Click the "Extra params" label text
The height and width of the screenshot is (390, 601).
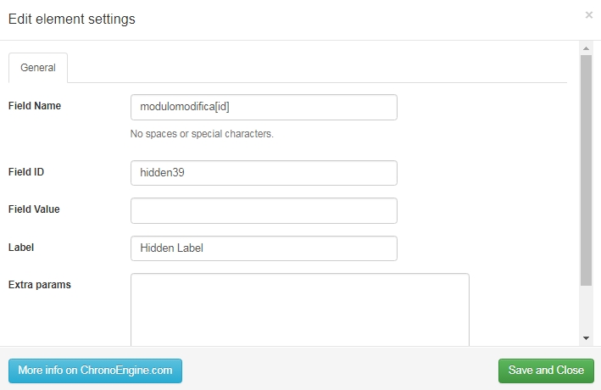pos(40,285)
